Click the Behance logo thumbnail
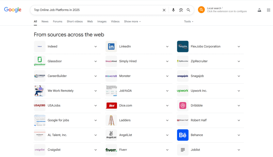This screenshot has height=157, width=273. point(183,135)
